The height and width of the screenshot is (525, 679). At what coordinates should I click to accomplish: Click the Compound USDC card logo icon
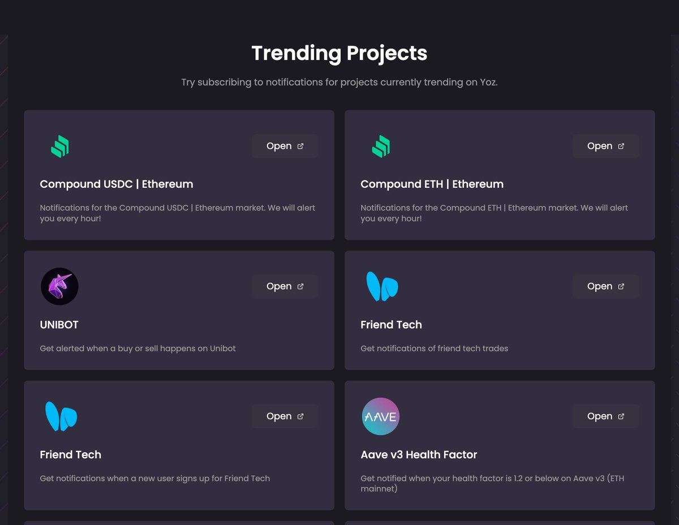coord(59,146)
